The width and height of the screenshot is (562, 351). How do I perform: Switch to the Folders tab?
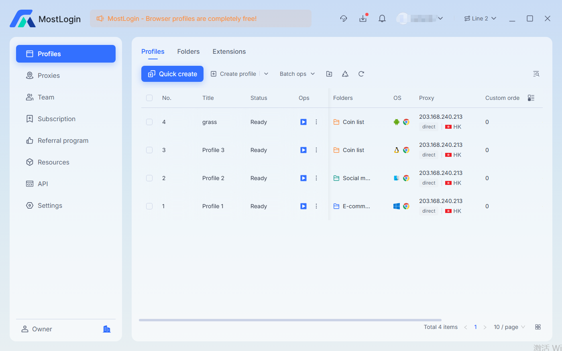pyautogui.click(x=188, y=51)
